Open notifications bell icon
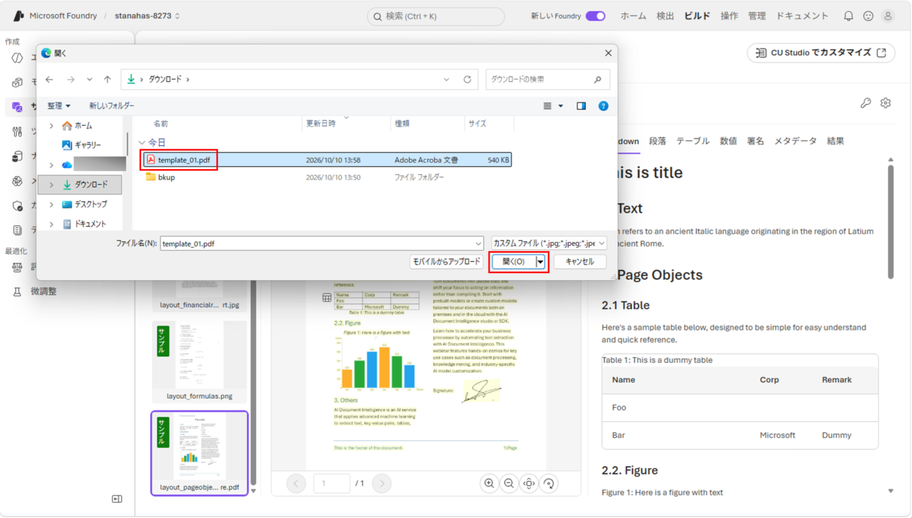 [848, 15]
